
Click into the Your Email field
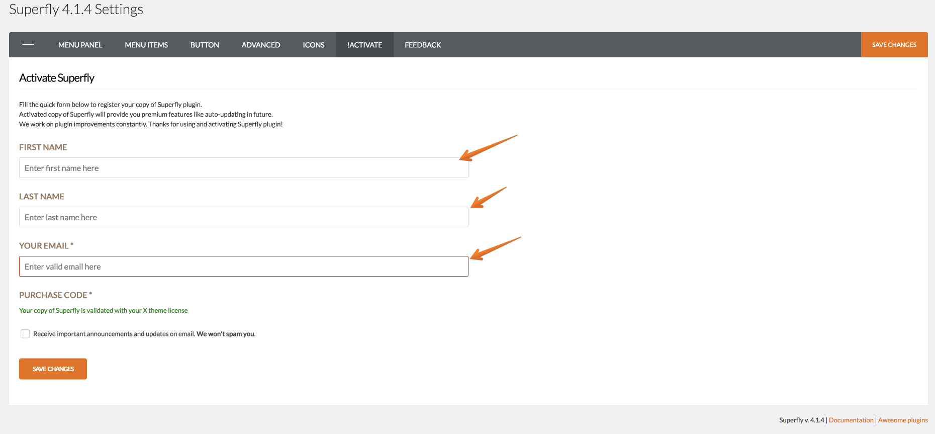click(x=244, y=267)
